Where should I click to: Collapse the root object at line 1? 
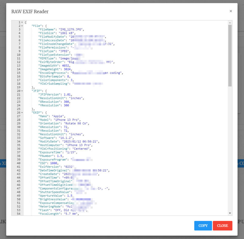point(22,22)
